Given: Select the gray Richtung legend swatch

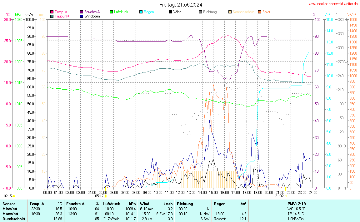Looking at the screenshot, I should point(200,12).
